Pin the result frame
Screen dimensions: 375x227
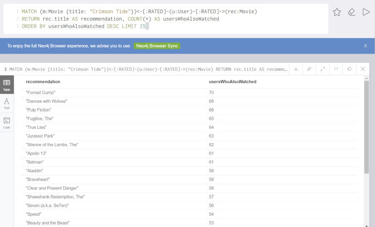[x=309, y=69]
